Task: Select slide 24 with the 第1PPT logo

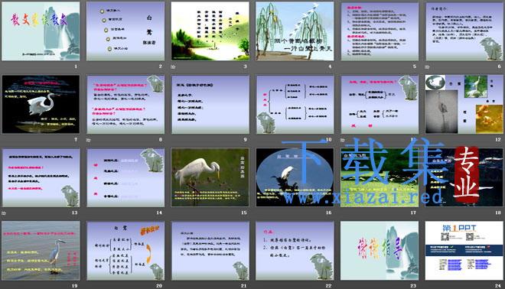Action: click(464, 250)
